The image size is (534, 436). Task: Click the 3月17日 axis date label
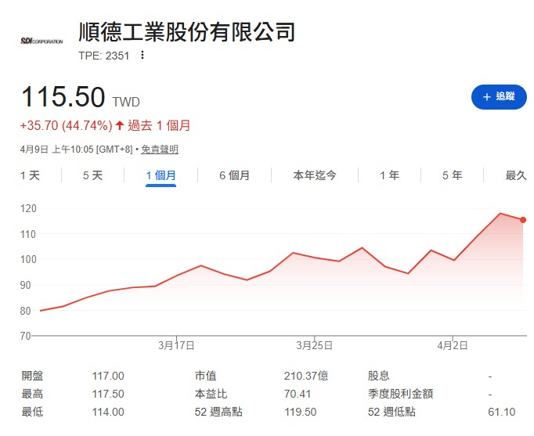point(176,346)
